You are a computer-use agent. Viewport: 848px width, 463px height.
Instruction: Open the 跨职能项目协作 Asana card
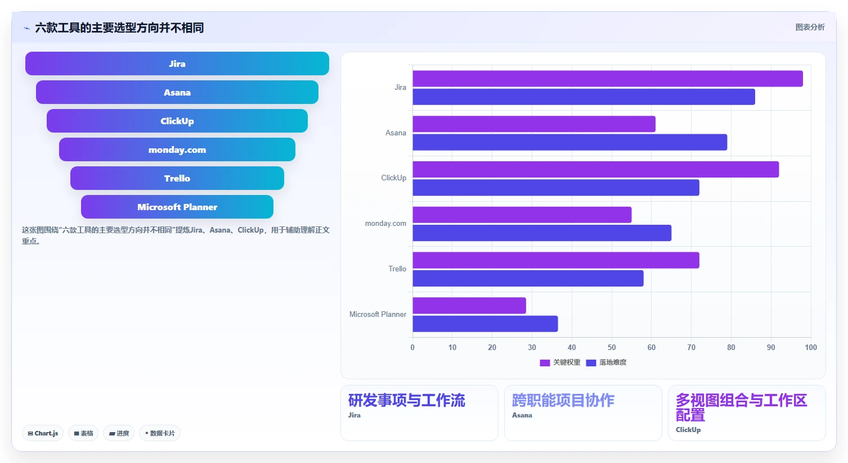[583, 413]
